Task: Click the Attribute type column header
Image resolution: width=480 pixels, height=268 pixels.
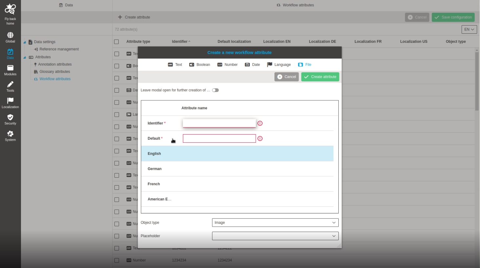Action: (138, 42)
